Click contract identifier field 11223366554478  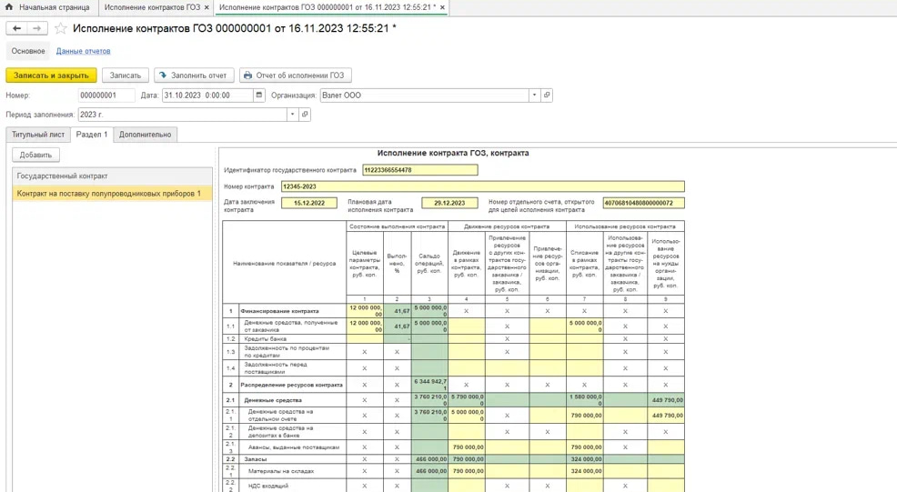(x=420, y=170)
